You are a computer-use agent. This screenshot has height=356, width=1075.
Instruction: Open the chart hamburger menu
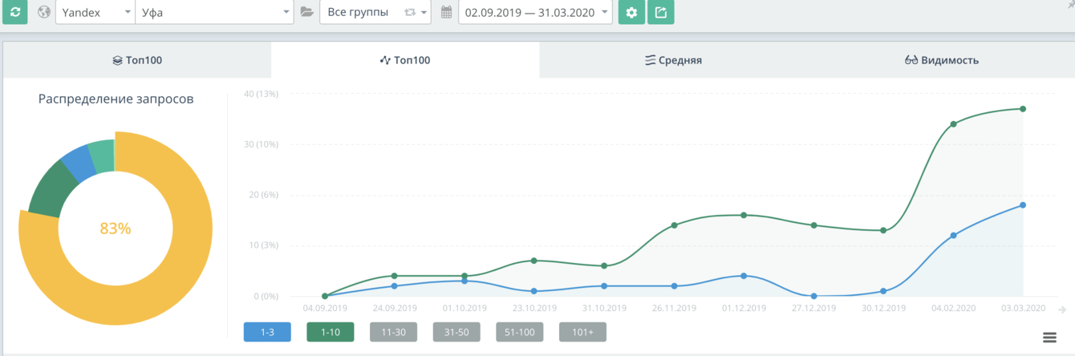[x=1049, y=338]
